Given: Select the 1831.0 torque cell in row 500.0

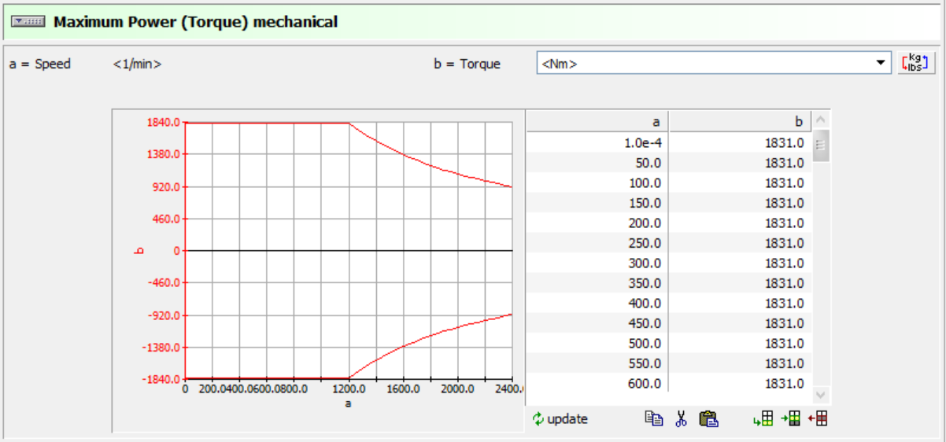Looking at the screenshot, I should pos(740,343).
